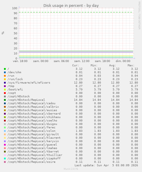This screenshot has height=172, width=142.
Task: Click the Cur: column header
Action: 75,65
